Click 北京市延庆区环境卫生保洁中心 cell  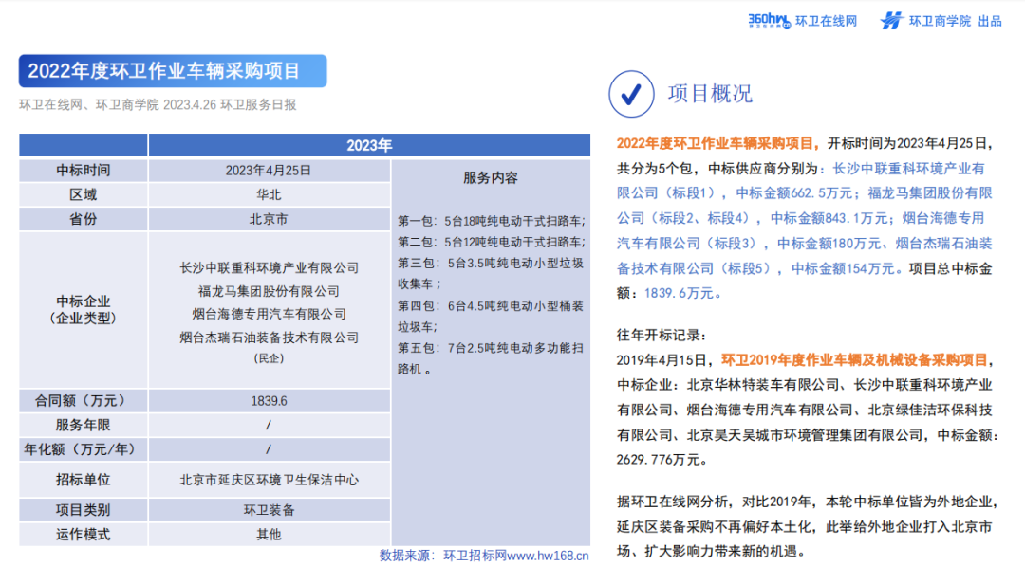(269, 480)
